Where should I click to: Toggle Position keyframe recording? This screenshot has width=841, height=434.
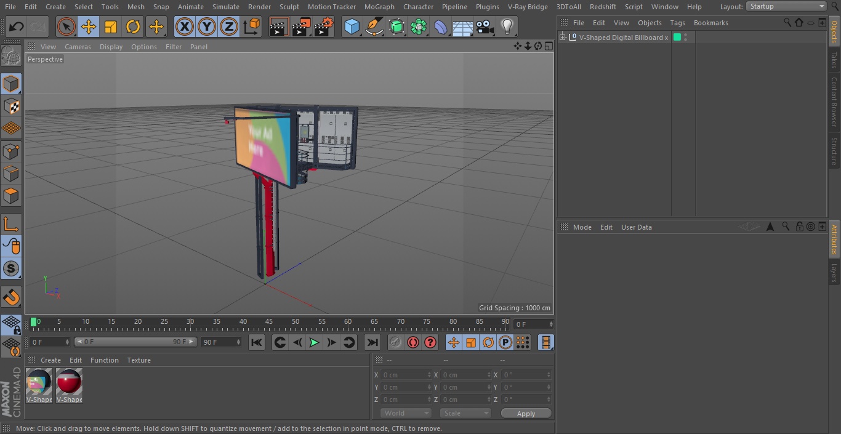pyautogui.click(x=454, y=342)
